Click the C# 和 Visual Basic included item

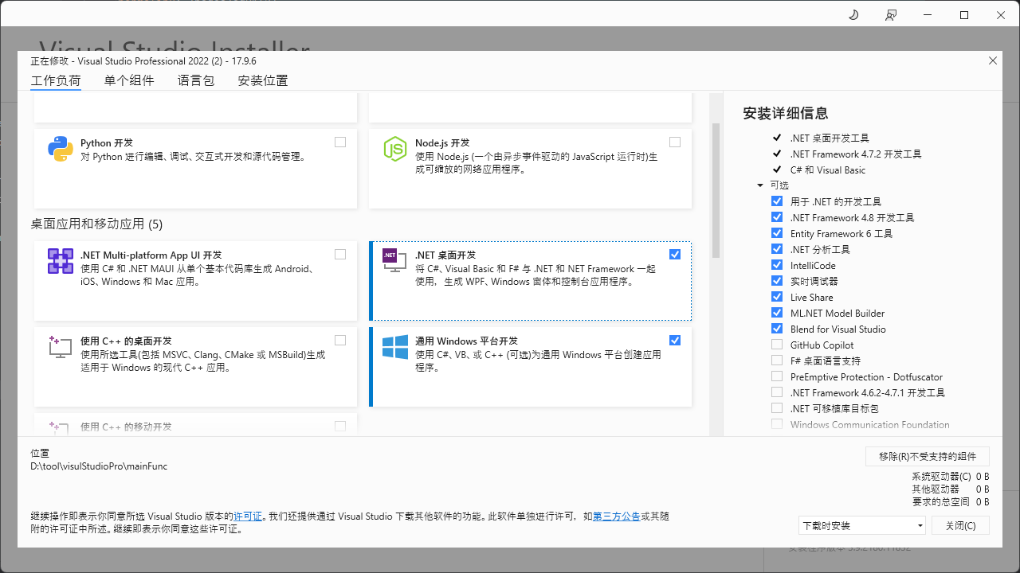(828, 170)
